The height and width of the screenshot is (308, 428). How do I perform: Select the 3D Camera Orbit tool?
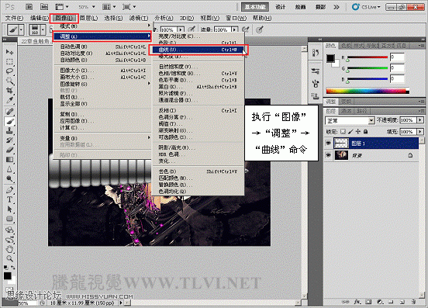click(9, 240)
